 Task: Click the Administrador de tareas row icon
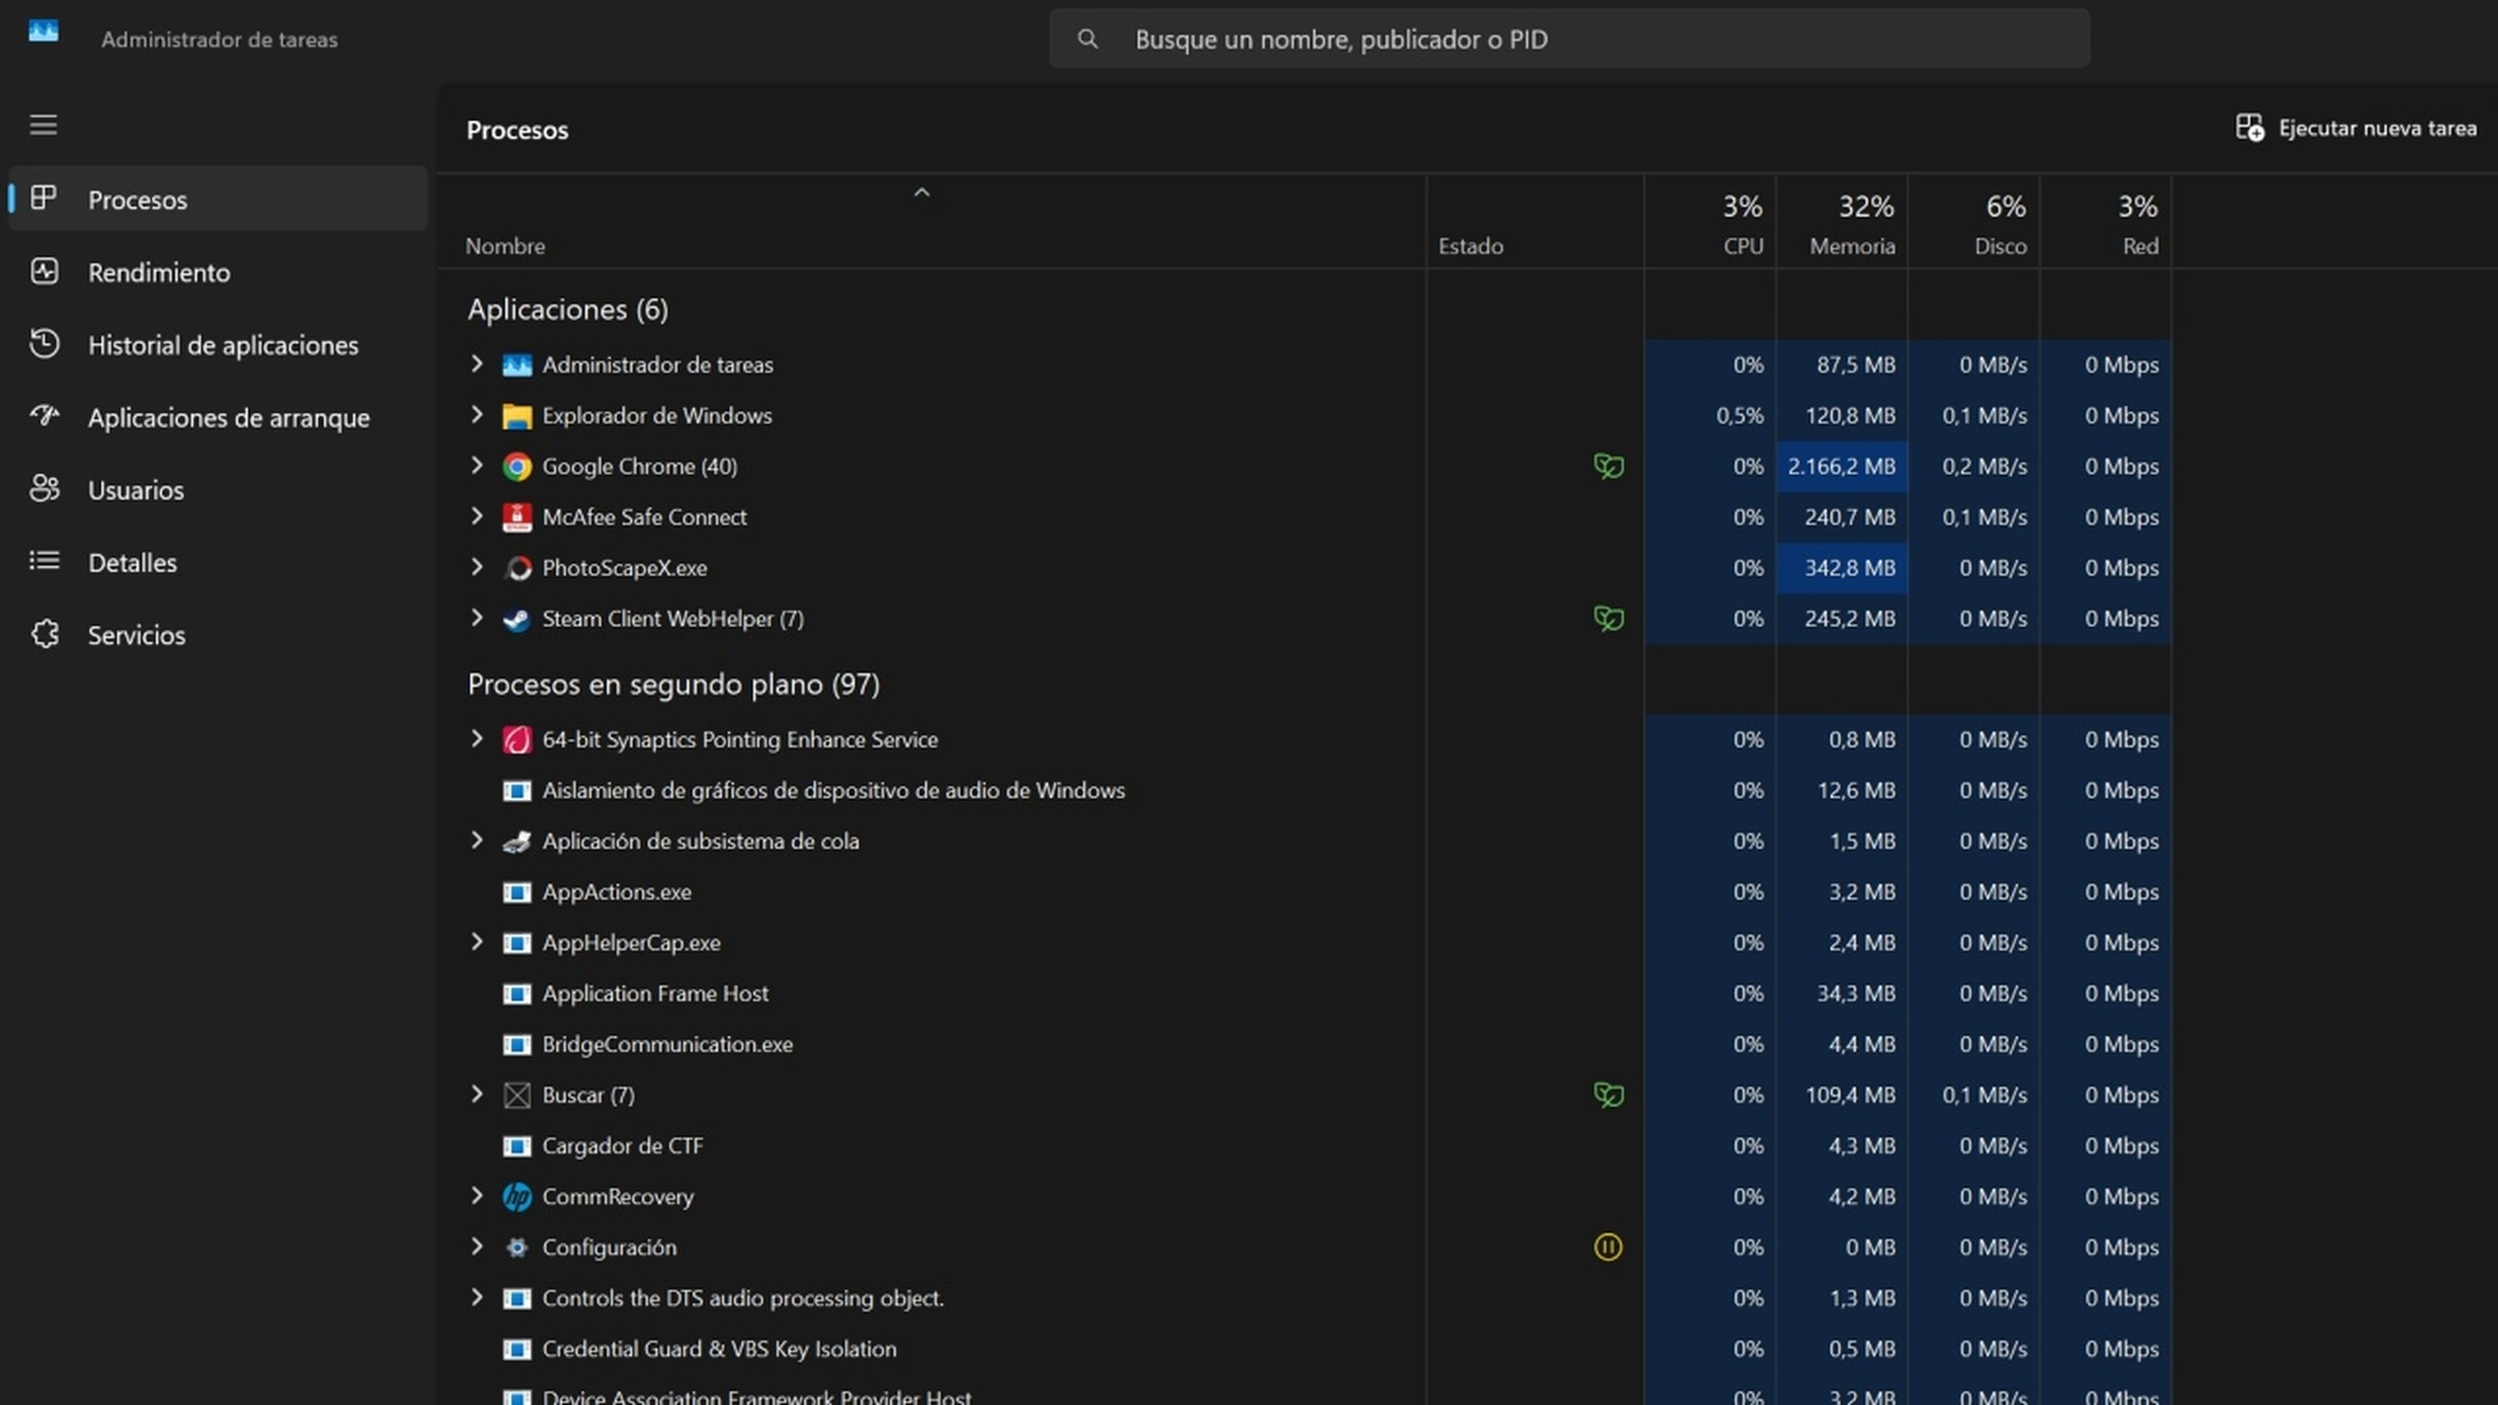[517, 366]
